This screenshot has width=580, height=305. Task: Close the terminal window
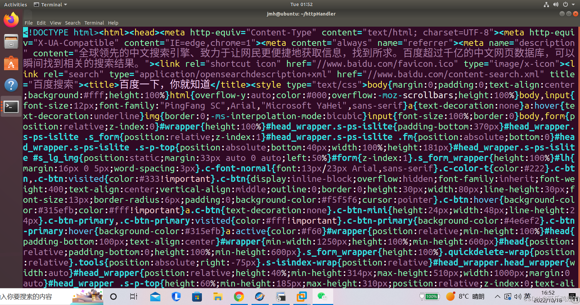click(576, 14)
